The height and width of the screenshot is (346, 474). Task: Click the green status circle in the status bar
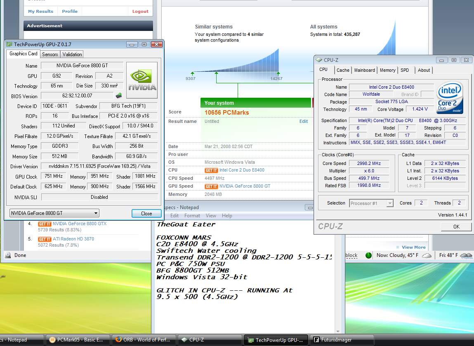pyautogui.click(x=368, y=255)
